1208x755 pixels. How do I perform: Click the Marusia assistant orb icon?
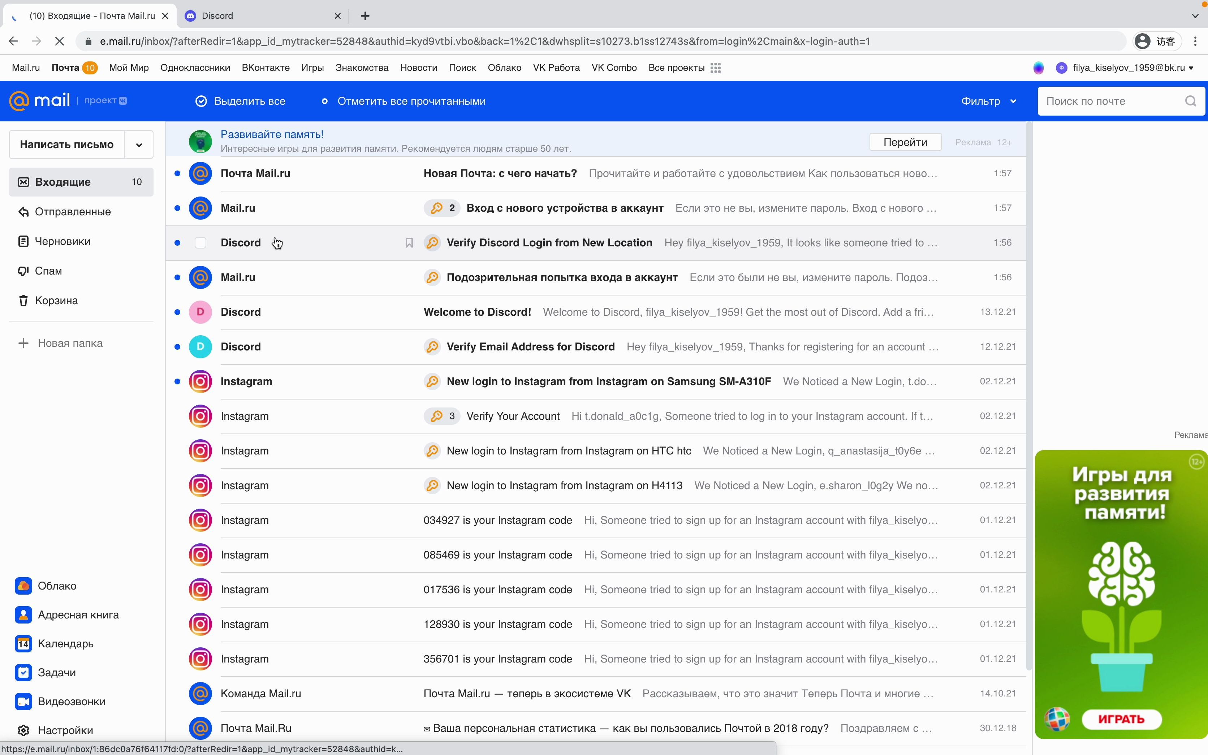point(1038,68)
